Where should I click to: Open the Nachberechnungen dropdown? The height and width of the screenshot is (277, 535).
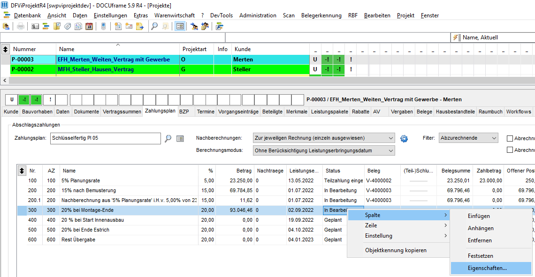[324, 138]
